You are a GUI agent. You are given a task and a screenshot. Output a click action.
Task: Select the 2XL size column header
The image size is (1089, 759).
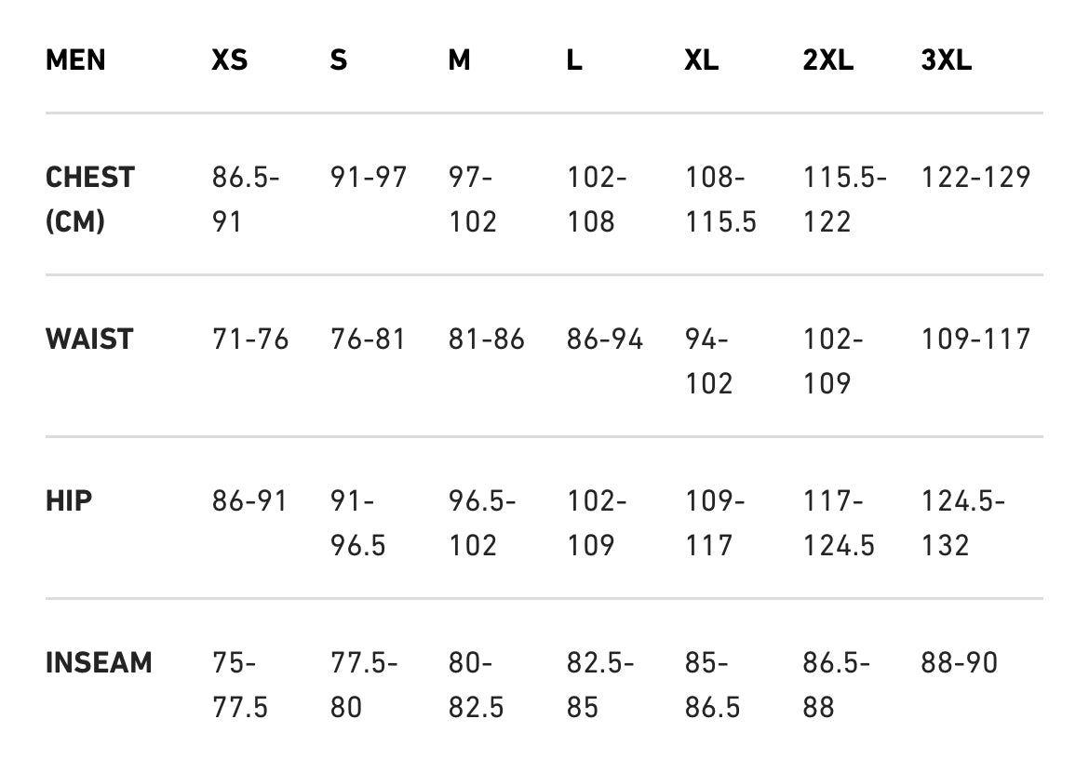coord(827,60)
